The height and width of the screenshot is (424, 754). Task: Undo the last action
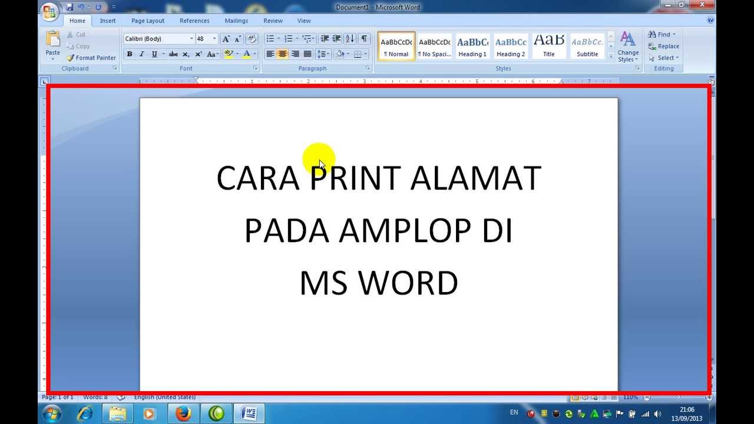(x=82, y=7)
